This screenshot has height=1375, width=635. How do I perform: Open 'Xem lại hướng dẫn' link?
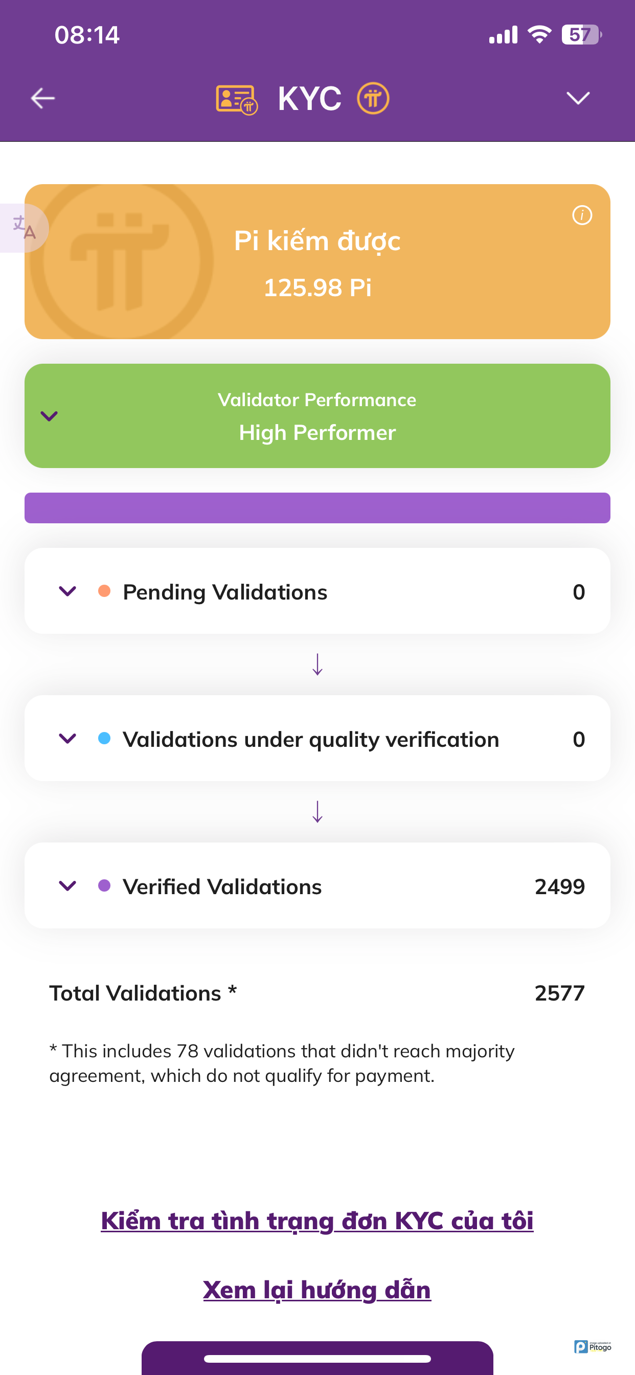pos(317,1290)
